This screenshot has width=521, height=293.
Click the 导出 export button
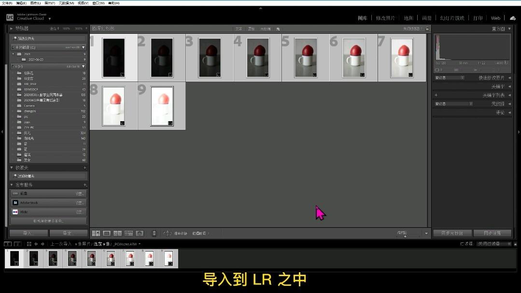coord(69,233)
